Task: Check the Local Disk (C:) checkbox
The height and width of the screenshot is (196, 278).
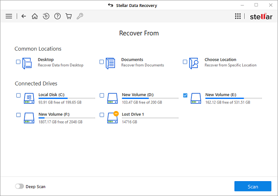Action: (x=19, y=95)
